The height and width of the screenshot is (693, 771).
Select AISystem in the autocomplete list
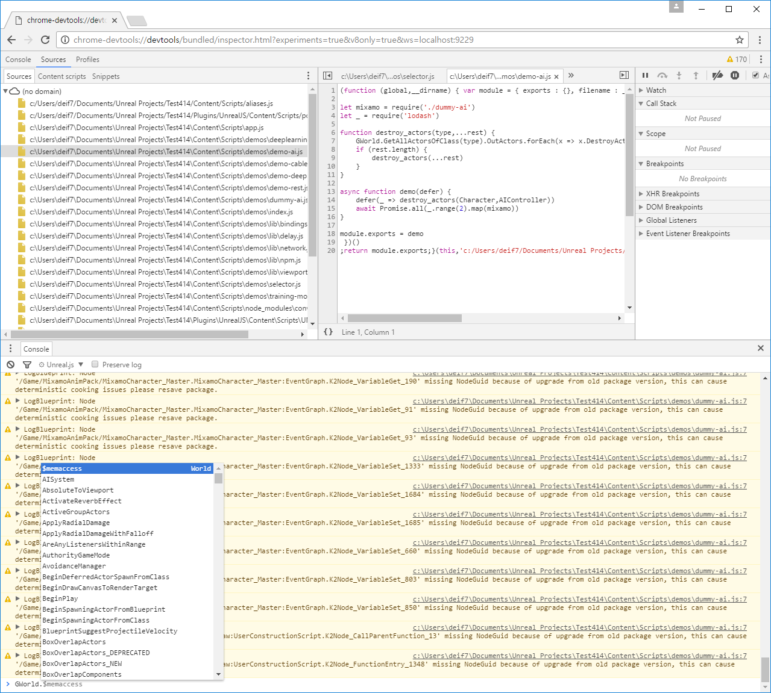click(x=58, y=479)
